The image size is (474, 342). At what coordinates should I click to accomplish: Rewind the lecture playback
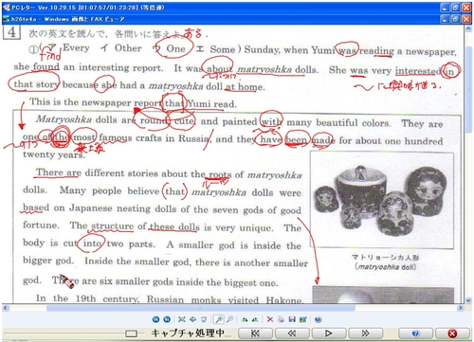point(292,333)
